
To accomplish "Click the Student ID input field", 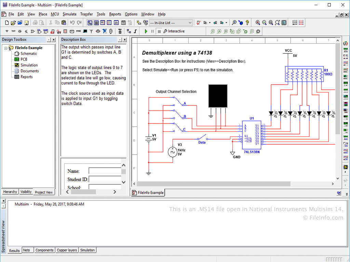I will [105, 179].
